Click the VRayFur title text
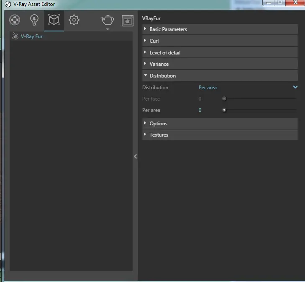This screenshot has width=305, height=282. [x=151, y=18]
